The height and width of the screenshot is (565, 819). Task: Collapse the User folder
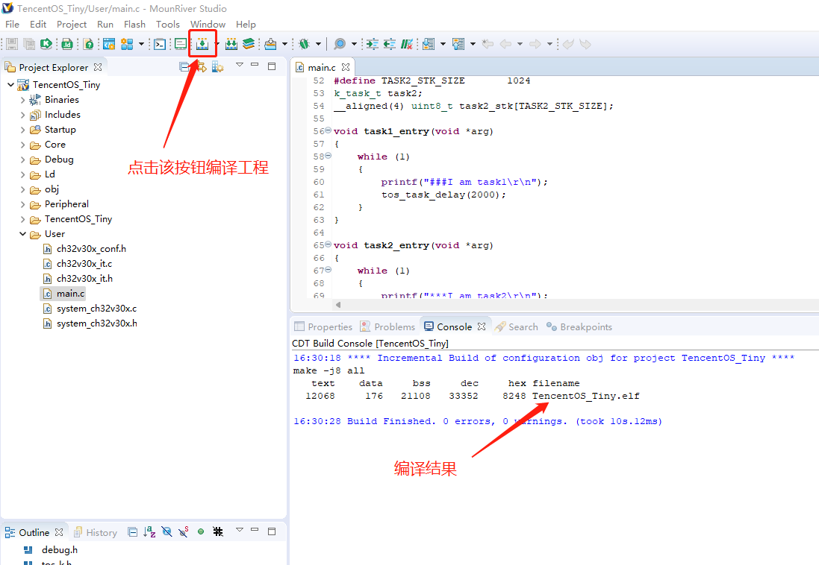[22, 234]
